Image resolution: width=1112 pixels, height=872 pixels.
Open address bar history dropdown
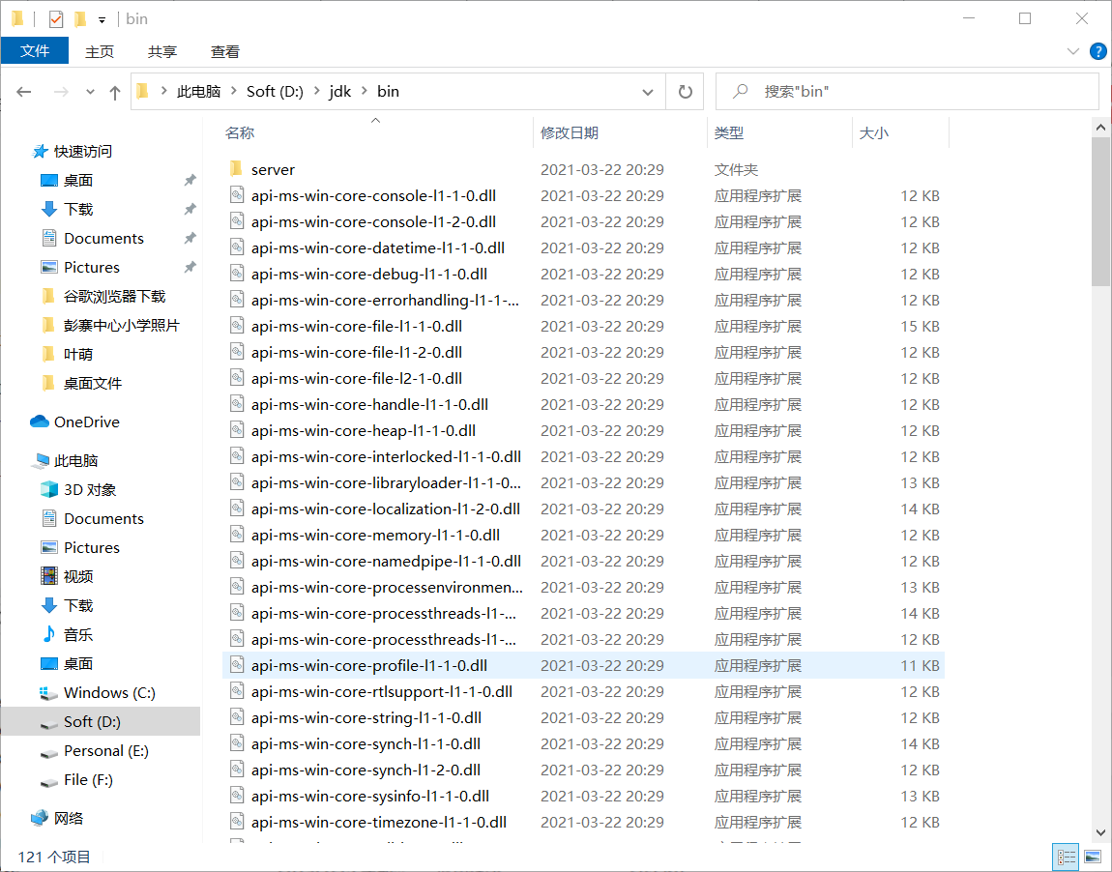point(648,92)
